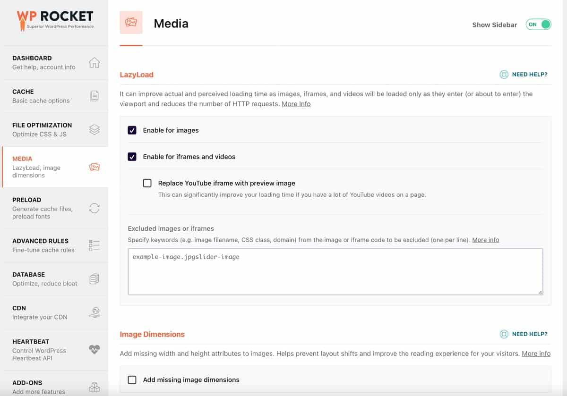This screenshot has height=396, width=567.
Task: Click the Preload refresh arrows icon
Action: click(x=94, y=208)
